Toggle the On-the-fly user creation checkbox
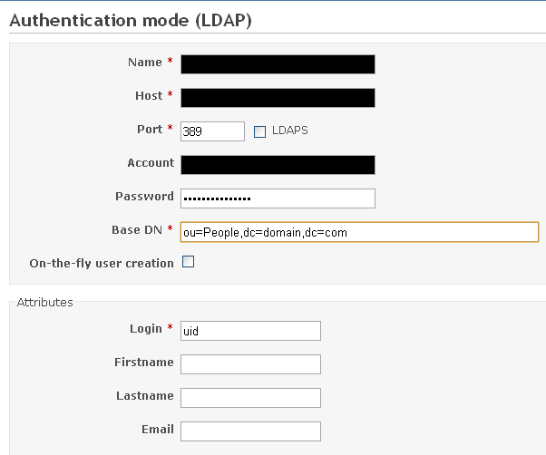 click(x=189, y=263)
